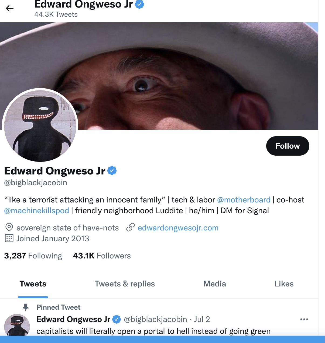Click the pushpin icon by Pinned Tweet

pos(26,307)
